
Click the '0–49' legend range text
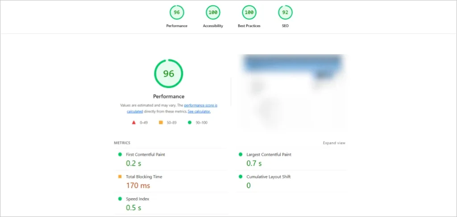pyautogui.click(x=144, y=123)
